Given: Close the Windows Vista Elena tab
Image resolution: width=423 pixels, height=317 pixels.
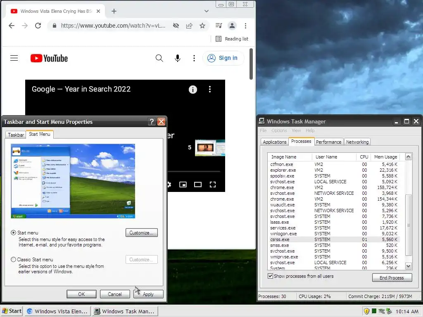Looking at the screenshot, I should pyautogui.click(x=98, y=11).
